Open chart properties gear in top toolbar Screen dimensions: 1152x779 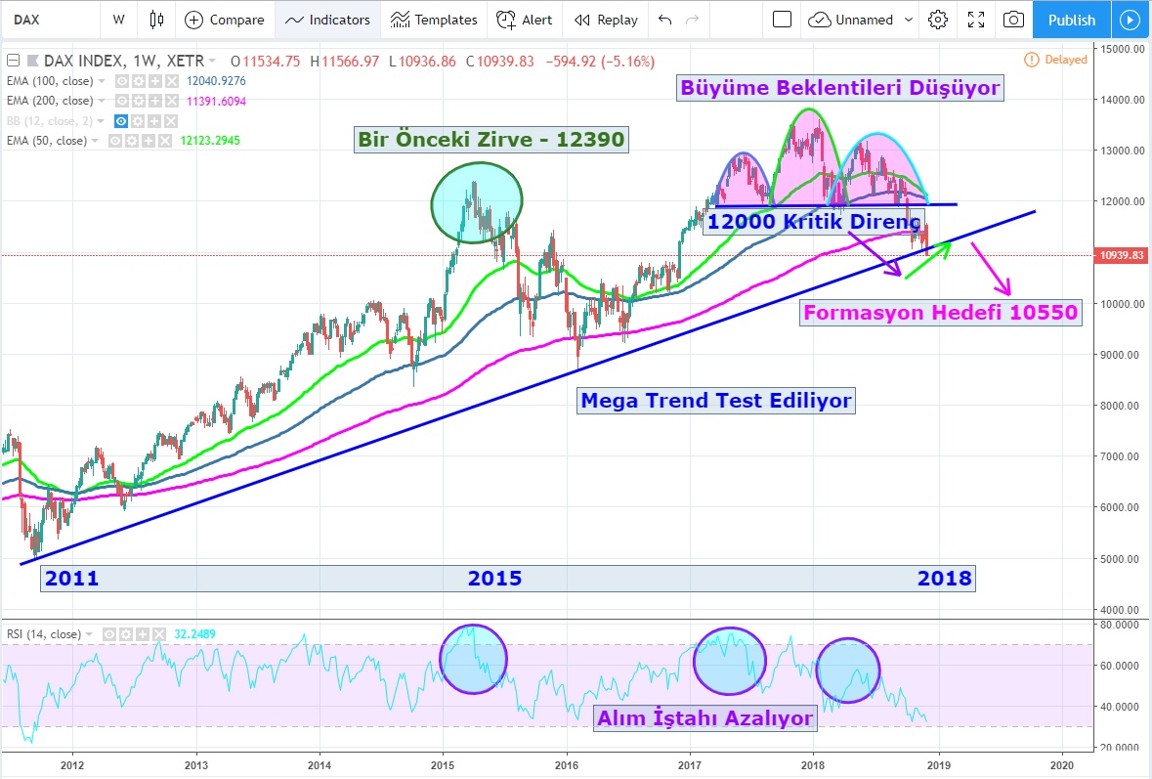[938, 20]
